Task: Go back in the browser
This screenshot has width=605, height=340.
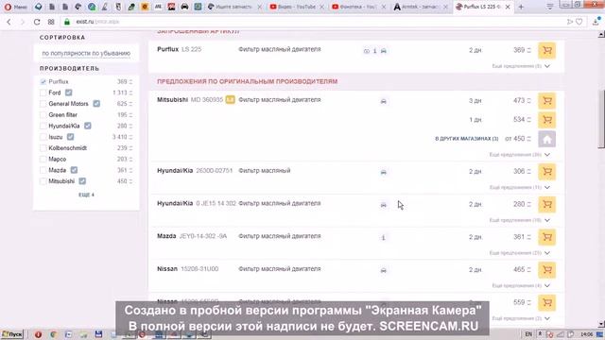Action: coord(9,22)
